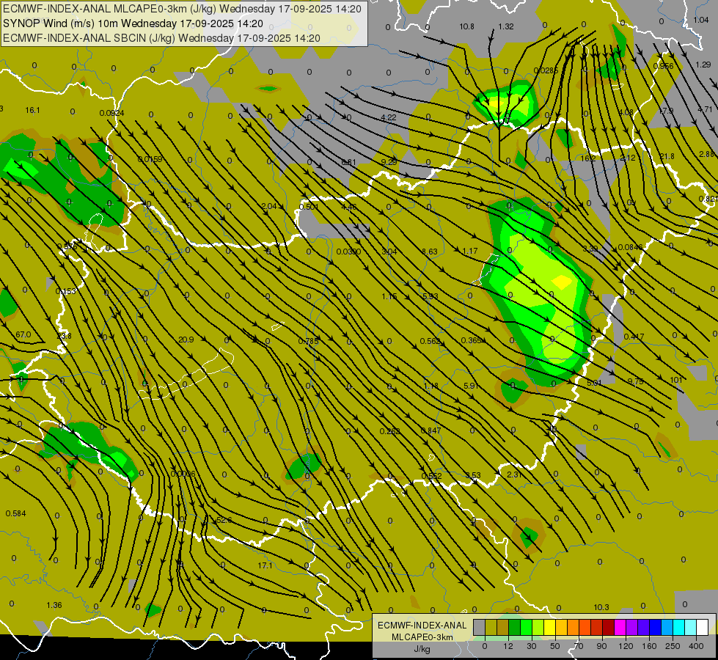Select the sky blue legend swatch

coord(667,628)
